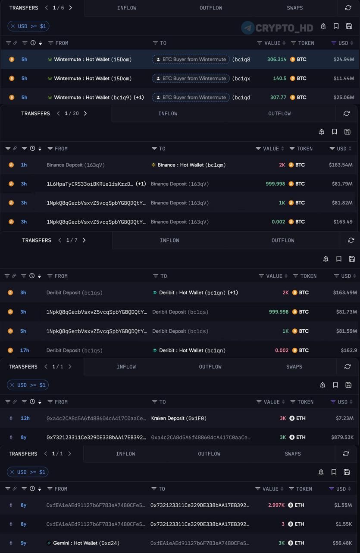Bookmark icon in Deribit transfers panel
360x553 pixels.
[x=339, y=259]
